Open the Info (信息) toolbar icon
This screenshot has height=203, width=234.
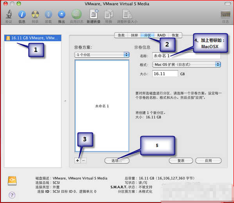(22, 14)
